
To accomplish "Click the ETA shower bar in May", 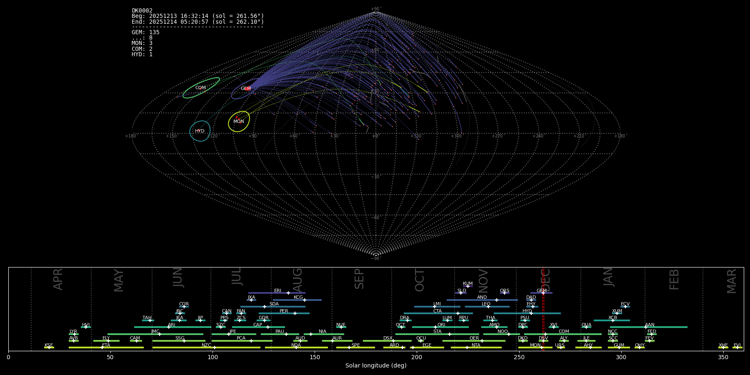I will pyautogui.click(x=106, y=347).
